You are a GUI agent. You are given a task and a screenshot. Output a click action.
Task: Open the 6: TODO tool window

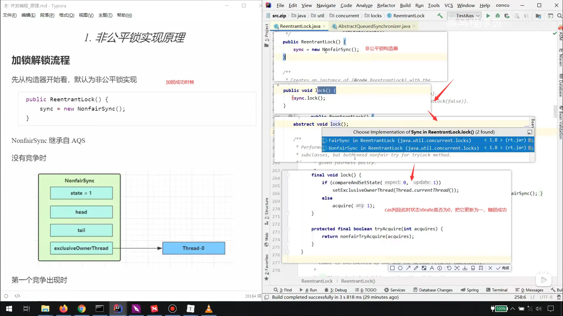point(366,290)
